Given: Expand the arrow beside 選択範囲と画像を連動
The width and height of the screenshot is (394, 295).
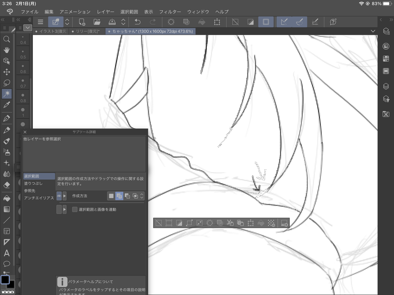Looking at the screenshot, I should (64, 209).
